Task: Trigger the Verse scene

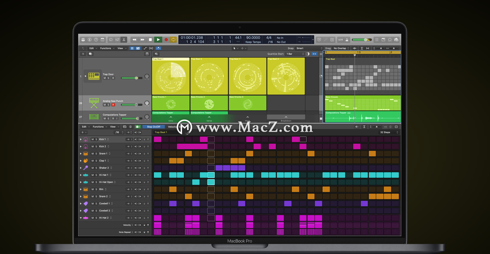Action: coord(209,118)
